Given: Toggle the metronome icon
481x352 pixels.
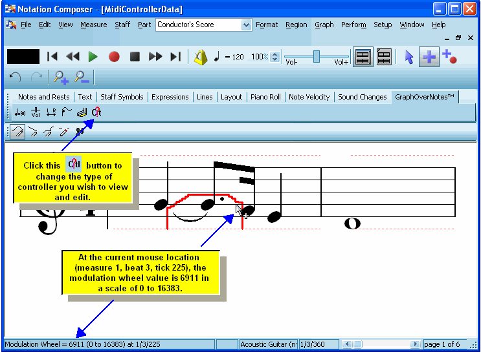Looking at the screenshot, I should (x=200, y=57).
